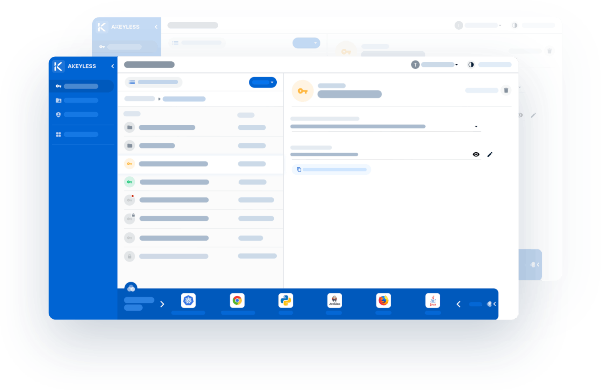This screenshot has width=601, height=390.
Task: Expand the account dropdown arrow beside T avatar
Action: tap(457, 65)
